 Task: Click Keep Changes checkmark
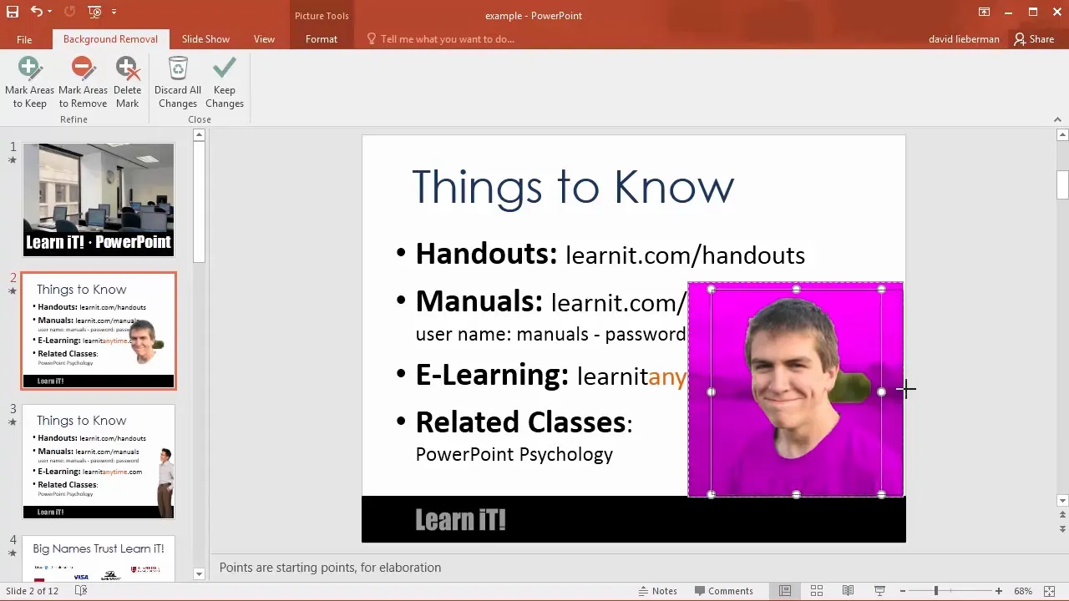point(225,82)
